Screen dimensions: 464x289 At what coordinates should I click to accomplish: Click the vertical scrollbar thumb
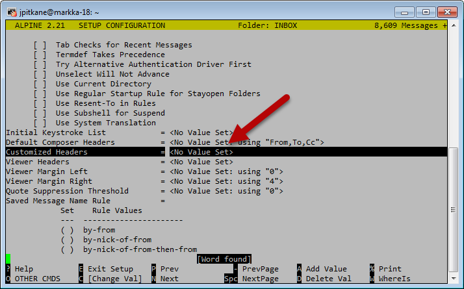(453, 210)
